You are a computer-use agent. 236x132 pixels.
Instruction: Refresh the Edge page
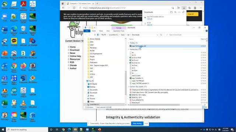coord(74,8)
